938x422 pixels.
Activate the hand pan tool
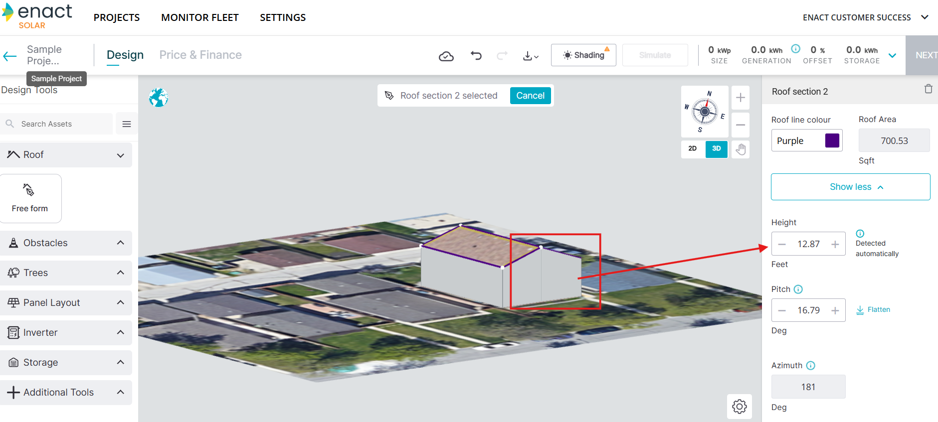point(741,149)
